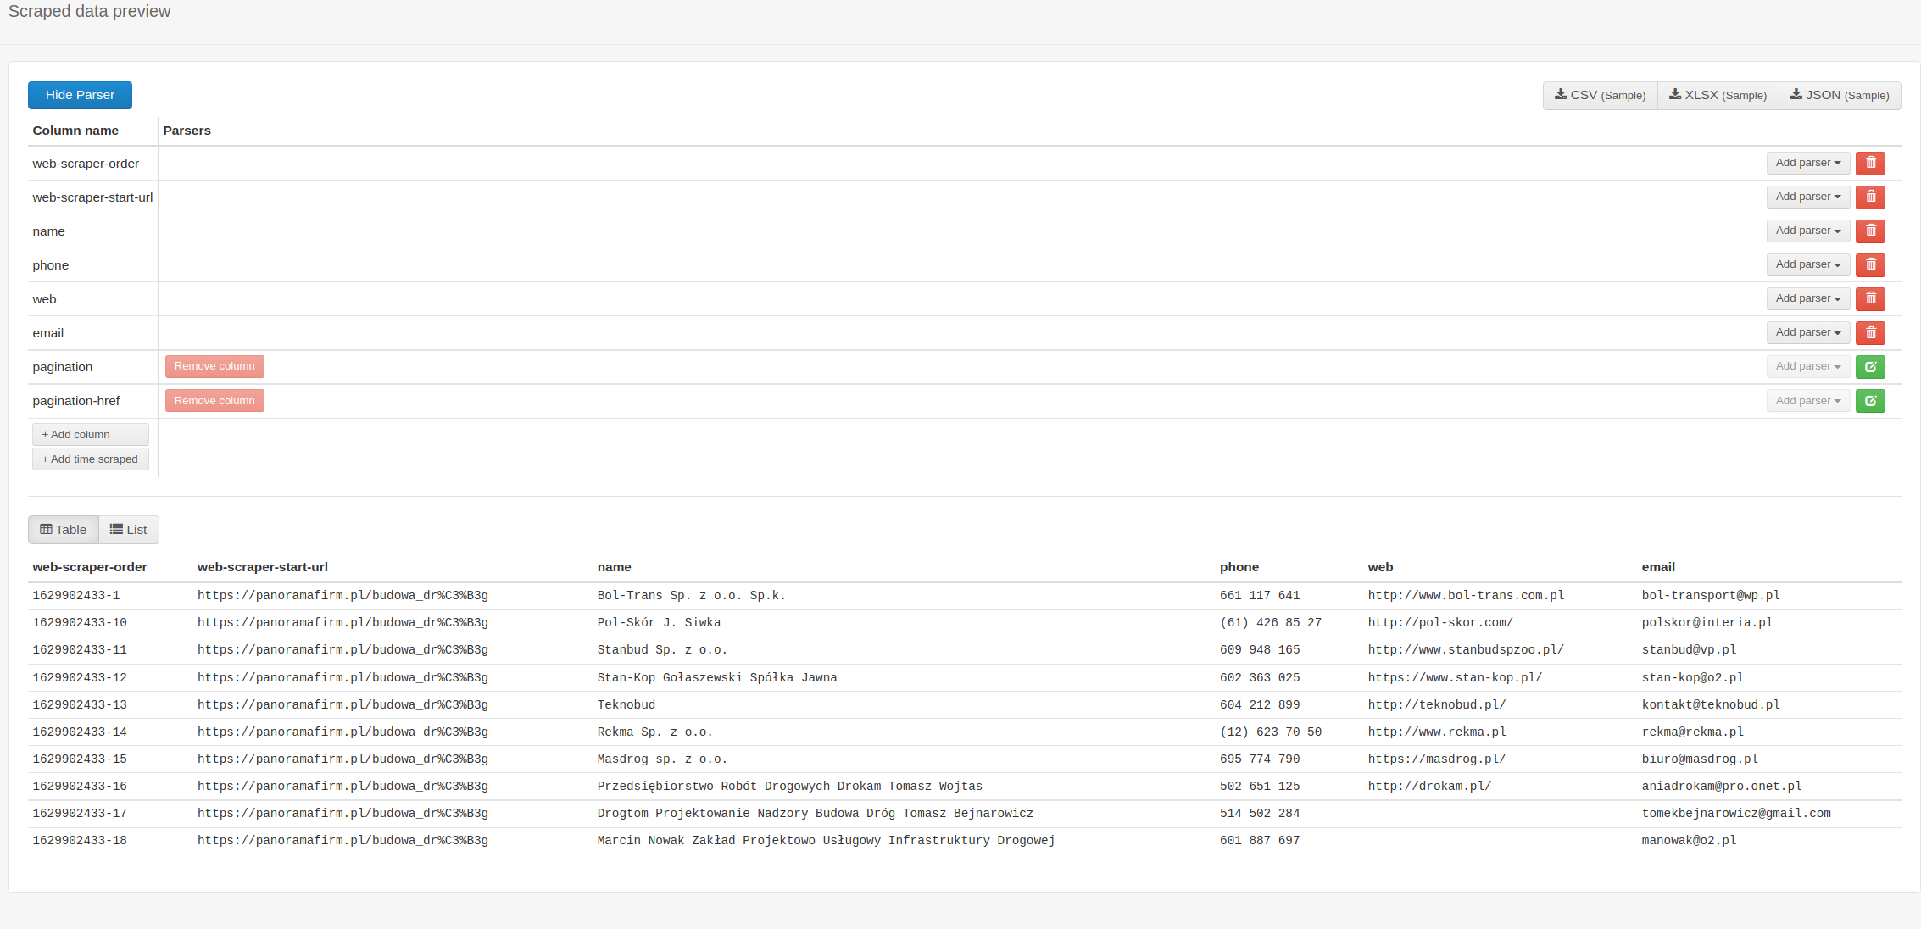Click trash icon in the phone row
Image resolution: width=1921 pixels, height=929 pixels.
(x=1869, y=264)
